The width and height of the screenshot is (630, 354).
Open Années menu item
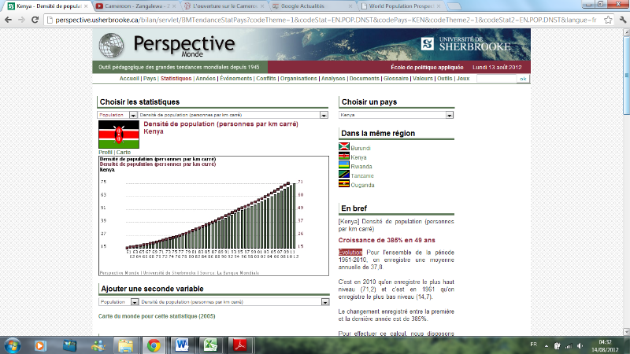[x=206, y=79]
